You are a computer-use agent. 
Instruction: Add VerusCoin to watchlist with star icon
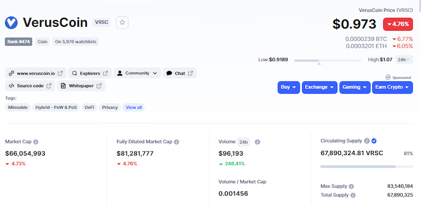(x=122, y=23)
